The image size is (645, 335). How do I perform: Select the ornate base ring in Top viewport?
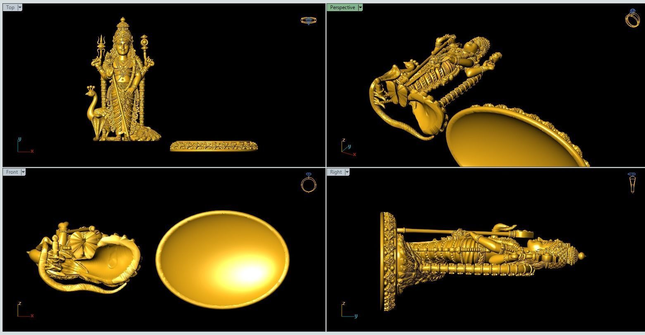click(x=214, y=146)
